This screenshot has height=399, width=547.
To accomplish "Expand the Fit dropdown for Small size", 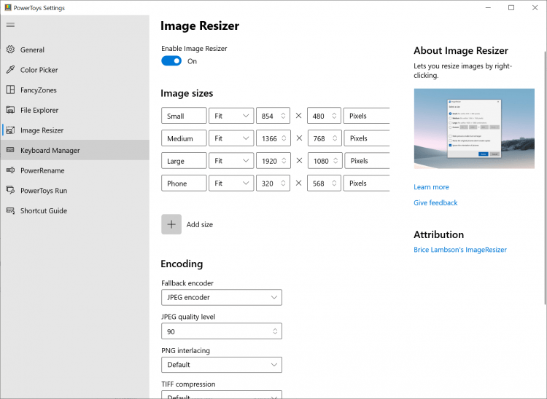I will (230, 116).
